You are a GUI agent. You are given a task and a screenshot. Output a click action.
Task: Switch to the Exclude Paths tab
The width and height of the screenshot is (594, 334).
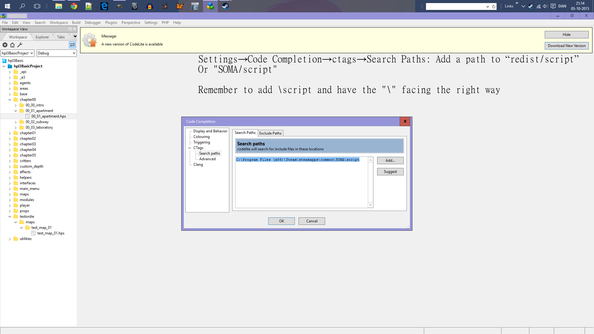(270, 133)
